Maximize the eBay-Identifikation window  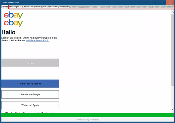coord(163,3)
